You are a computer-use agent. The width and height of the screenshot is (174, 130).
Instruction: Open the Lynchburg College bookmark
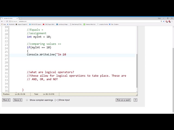[63, 24]
